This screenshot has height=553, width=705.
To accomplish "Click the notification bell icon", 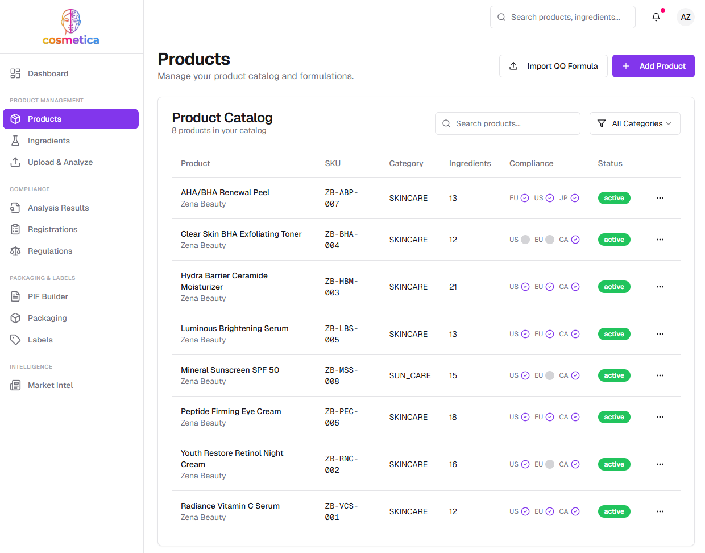I will click(656, 17).
